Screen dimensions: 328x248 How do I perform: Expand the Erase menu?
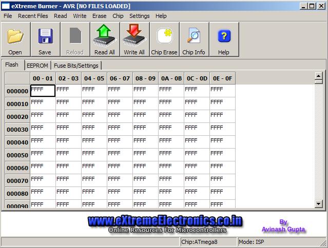coord(100,16)
